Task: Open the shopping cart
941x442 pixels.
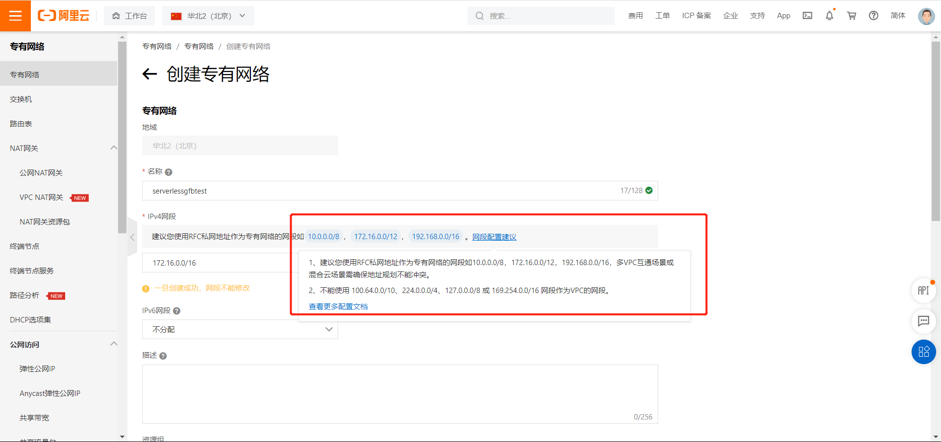Action: (851, 15)
